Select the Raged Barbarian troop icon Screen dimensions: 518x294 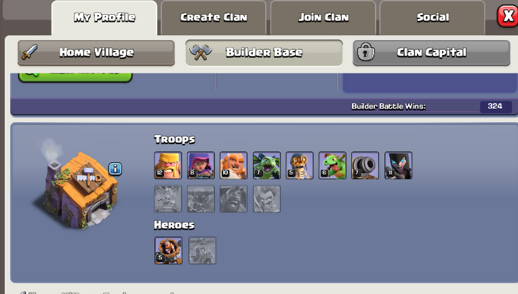click(168, 166)
